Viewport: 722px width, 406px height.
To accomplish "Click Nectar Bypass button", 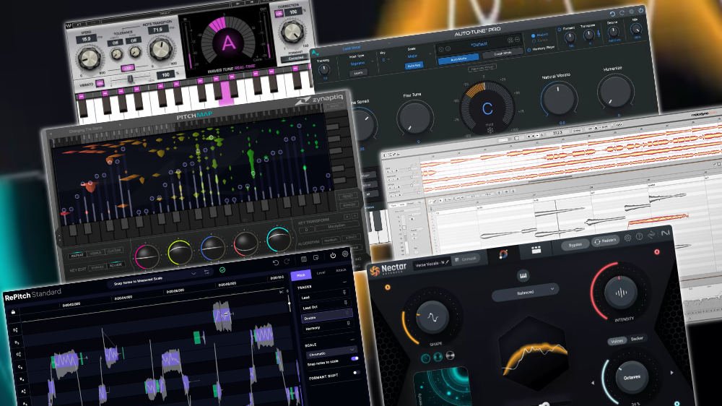I will coord(575,245).
